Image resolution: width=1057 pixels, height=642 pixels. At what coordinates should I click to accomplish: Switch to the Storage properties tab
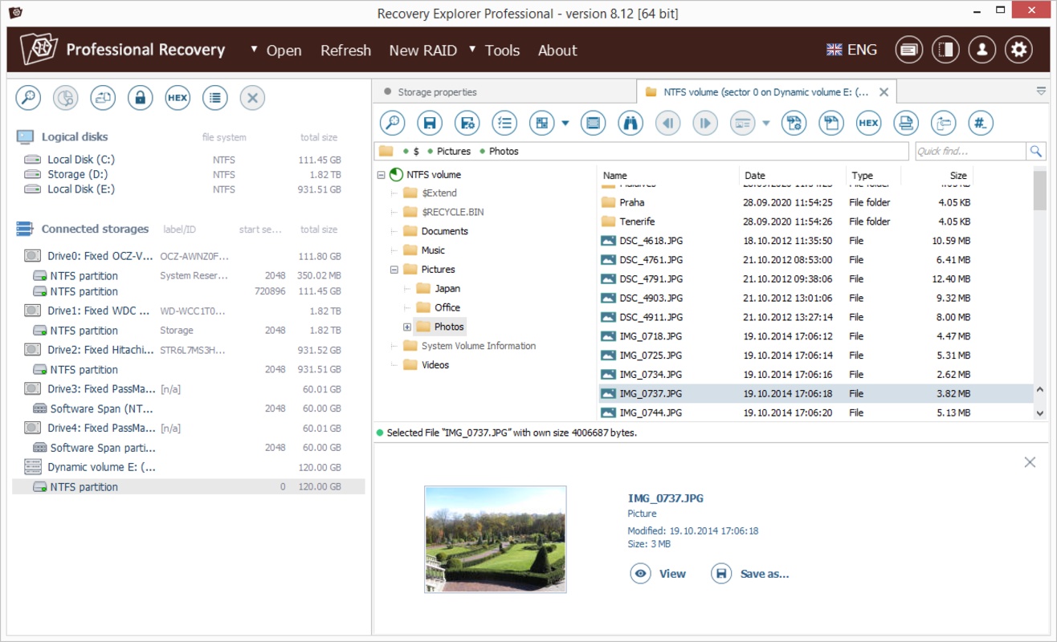click(x=437, y=92)
